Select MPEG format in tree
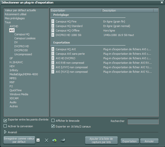165x147 pixels. coord(13,78)
